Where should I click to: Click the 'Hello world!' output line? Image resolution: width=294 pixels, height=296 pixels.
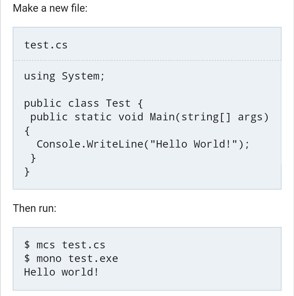[61, 272]
